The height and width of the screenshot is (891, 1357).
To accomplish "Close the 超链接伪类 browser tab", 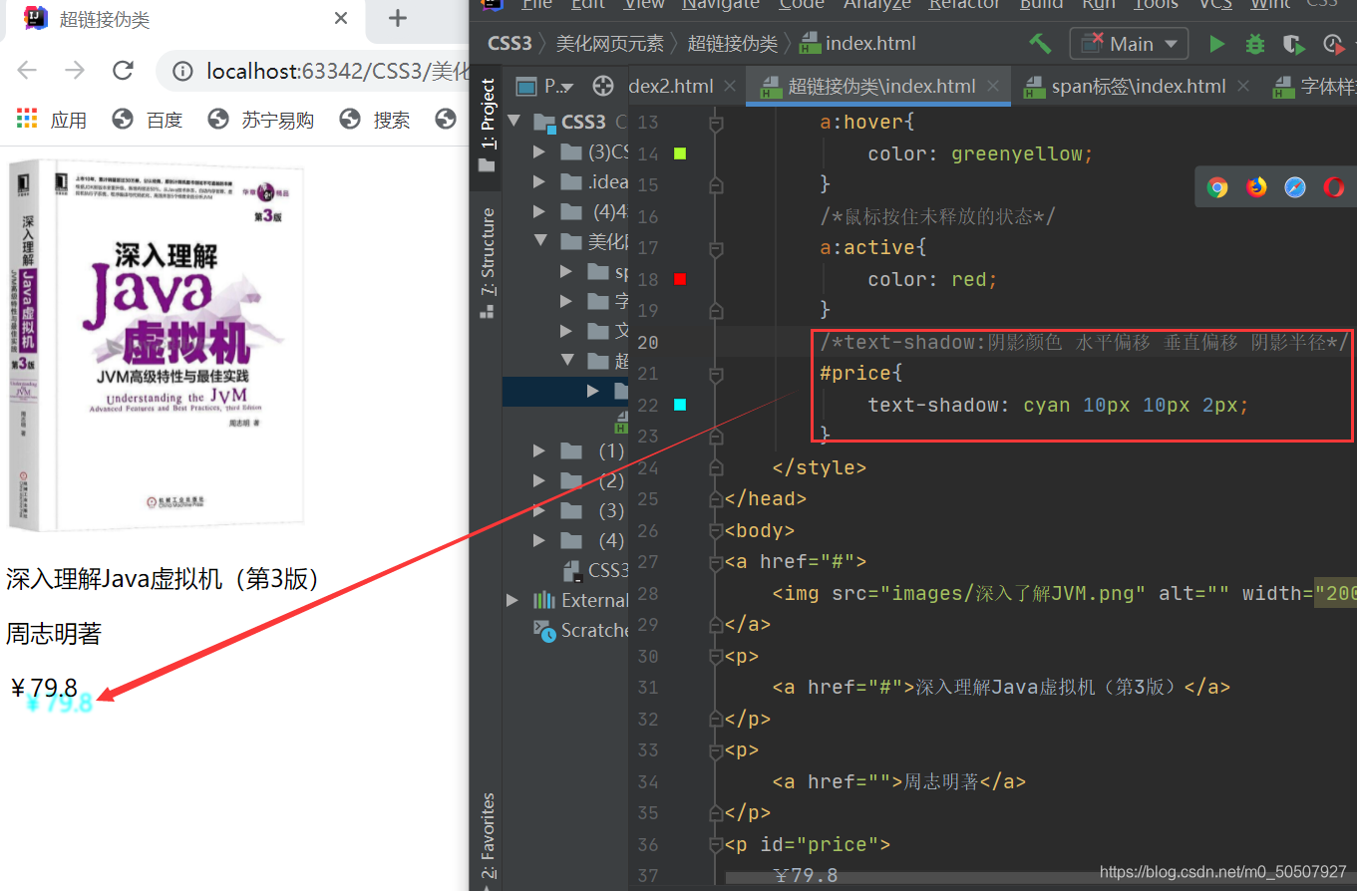I will pos(341,18).
